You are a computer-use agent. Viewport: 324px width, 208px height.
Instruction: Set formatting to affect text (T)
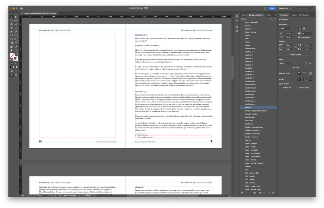tap(15, 63)
